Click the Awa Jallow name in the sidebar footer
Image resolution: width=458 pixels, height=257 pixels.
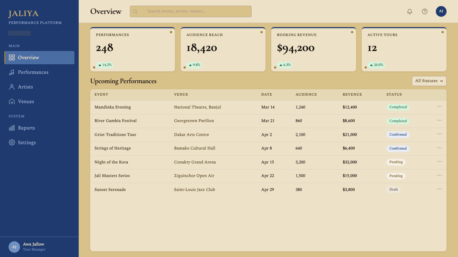click(34, 244)
